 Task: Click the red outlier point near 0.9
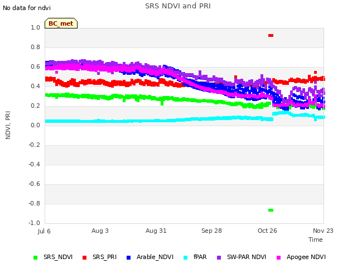[271, 35]
